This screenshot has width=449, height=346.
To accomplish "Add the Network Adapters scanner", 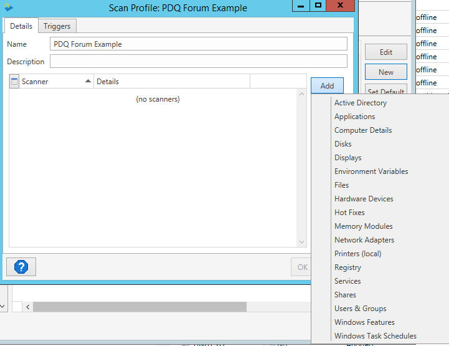I will point(364,240).
